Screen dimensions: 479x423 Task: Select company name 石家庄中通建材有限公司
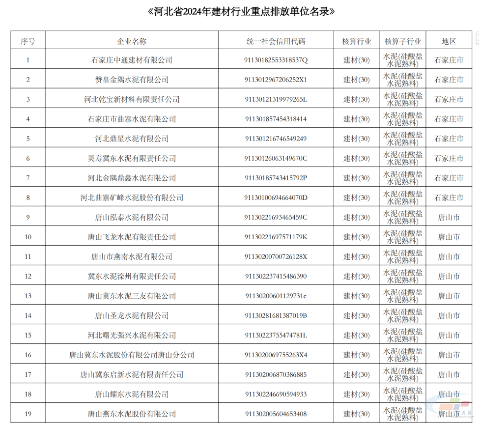[132, 60]
